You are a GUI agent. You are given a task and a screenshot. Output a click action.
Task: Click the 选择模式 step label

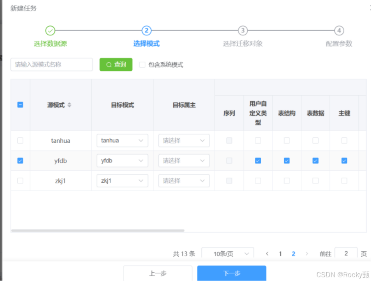pyautogui.click(x=146, y=44)
